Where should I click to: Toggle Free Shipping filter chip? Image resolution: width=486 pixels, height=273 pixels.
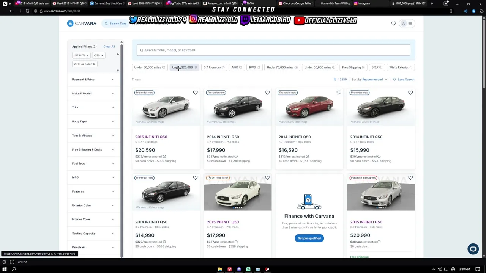(353, 67)
